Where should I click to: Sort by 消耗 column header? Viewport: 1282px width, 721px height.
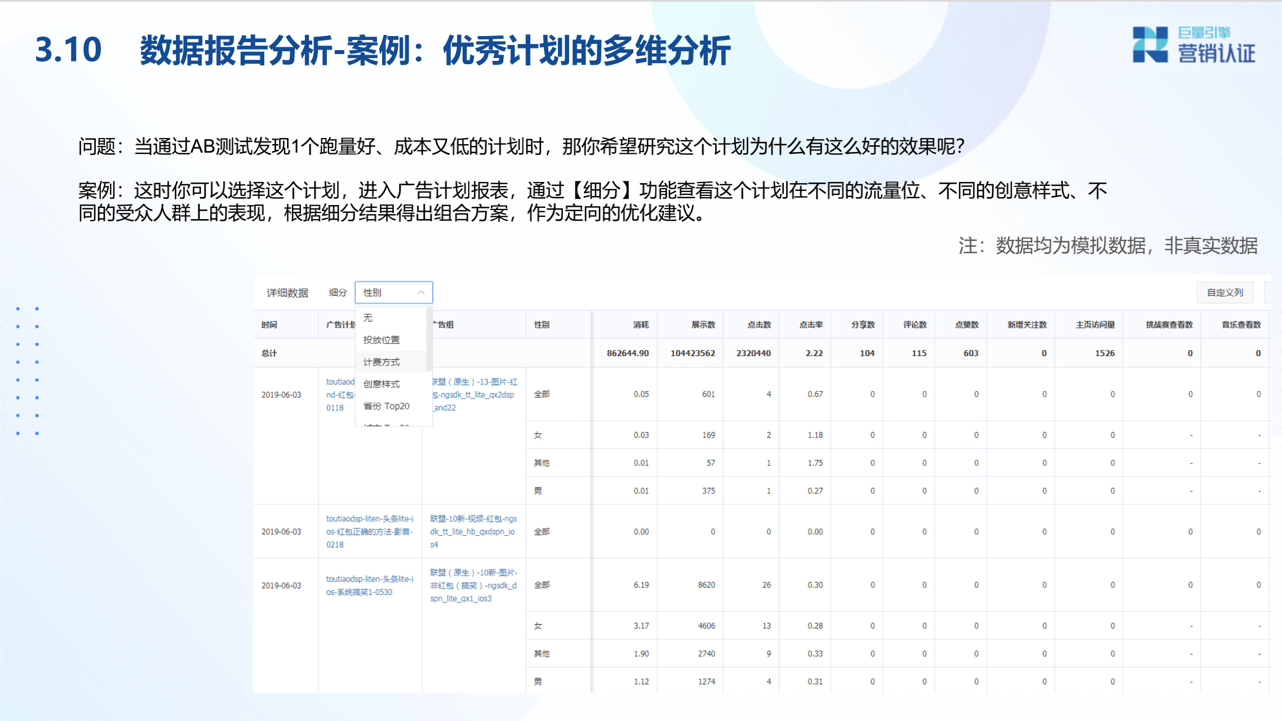(x=641, y=324)
